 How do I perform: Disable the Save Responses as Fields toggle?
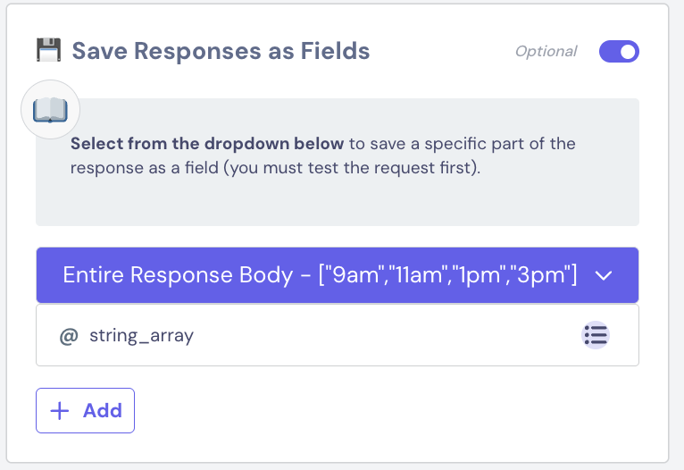tap(619, 52)
